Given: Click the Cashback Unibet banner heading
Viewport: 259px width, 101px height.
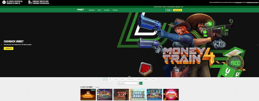Looking at the screenshot, I should click(x=14, y=41).
